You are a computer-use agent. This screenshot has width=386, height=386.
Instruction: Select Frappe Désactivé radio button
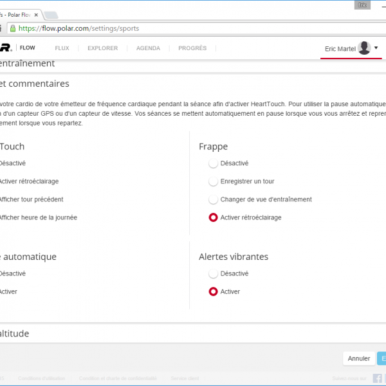coord(213,163)
